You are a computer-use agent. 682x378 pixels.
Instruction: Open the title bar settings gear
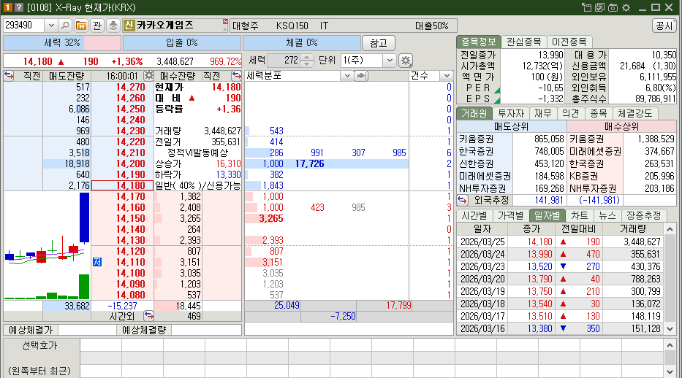[626, 7]
